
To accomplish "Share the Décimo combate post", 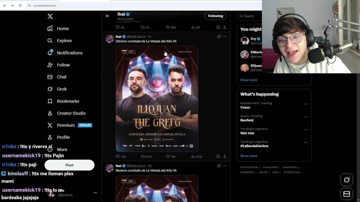I will coord(224,157).
